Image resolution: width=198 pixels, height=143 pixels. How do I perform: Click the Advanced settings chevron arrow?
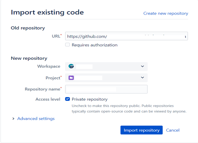click(x=13, y=119)
